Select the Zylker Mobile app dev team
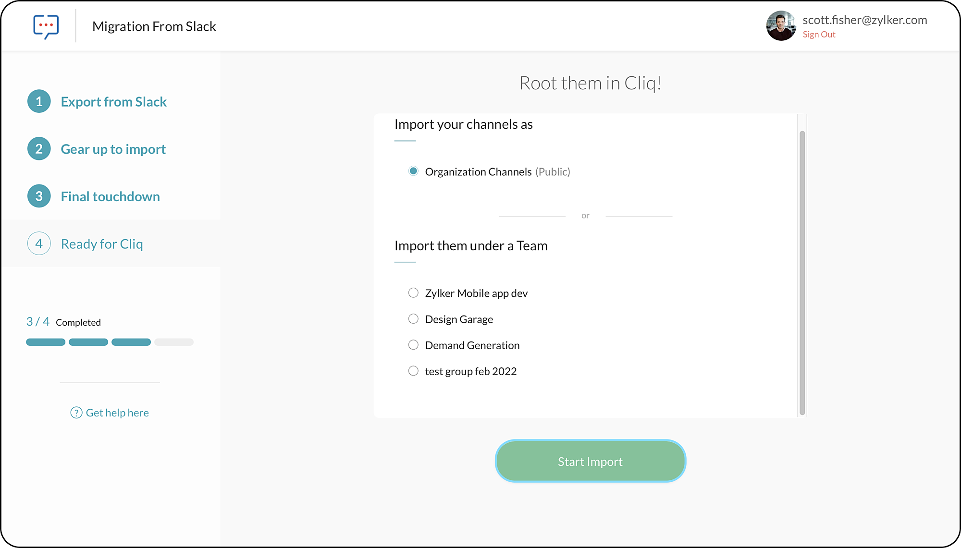Viewport: 961px width, 548px height. (413, 293)
